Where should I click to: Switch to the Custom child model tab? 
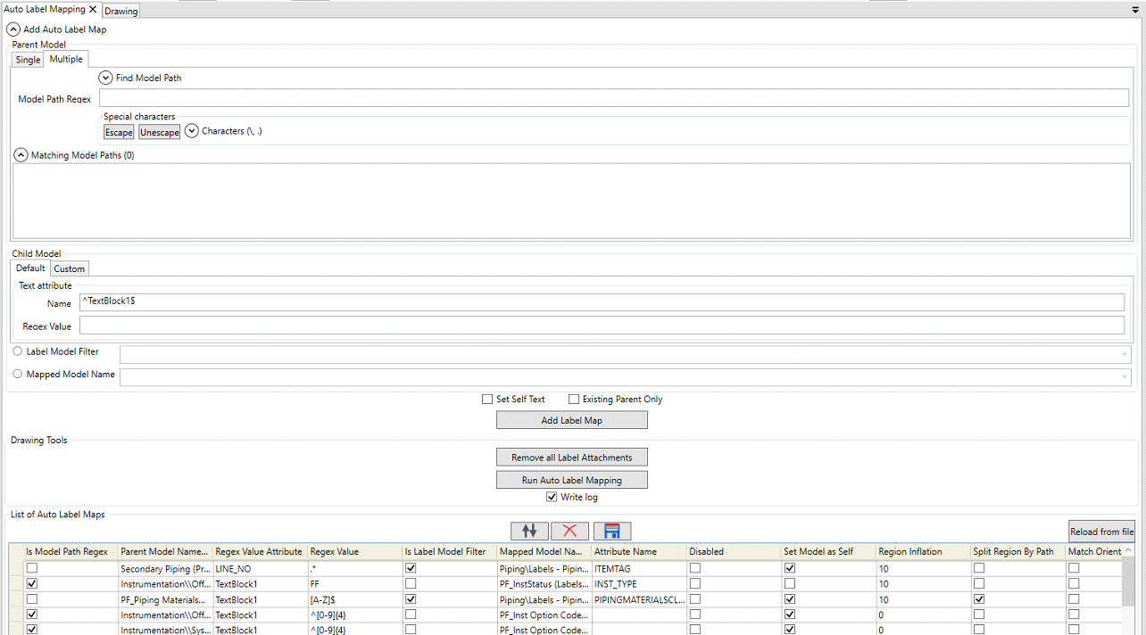(69, 268)
